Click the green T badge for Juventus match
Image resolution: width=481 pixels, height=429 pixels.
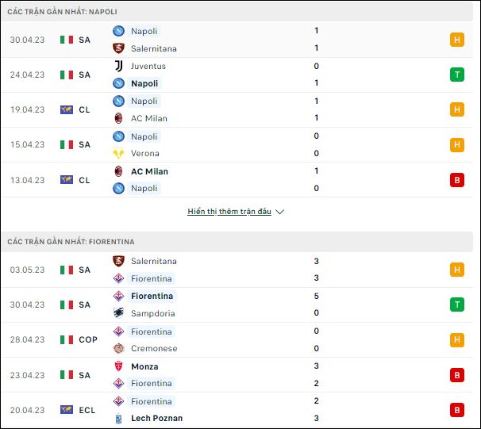456,75
